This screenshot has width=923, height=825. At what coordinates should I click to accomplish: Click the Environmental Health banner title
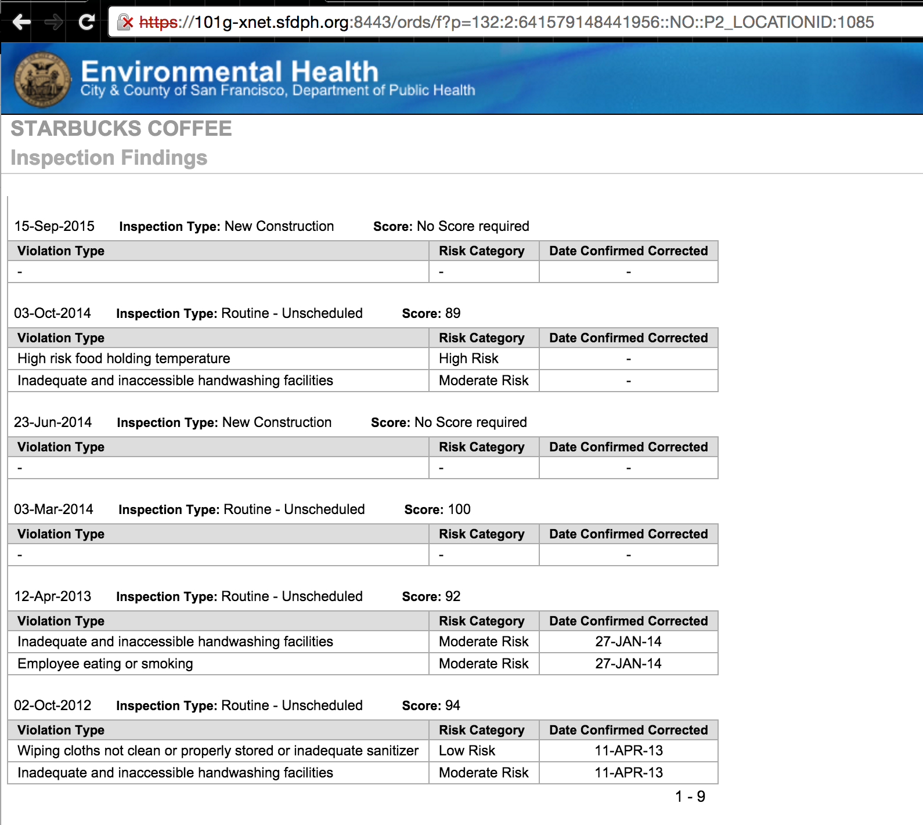point(229,71)
